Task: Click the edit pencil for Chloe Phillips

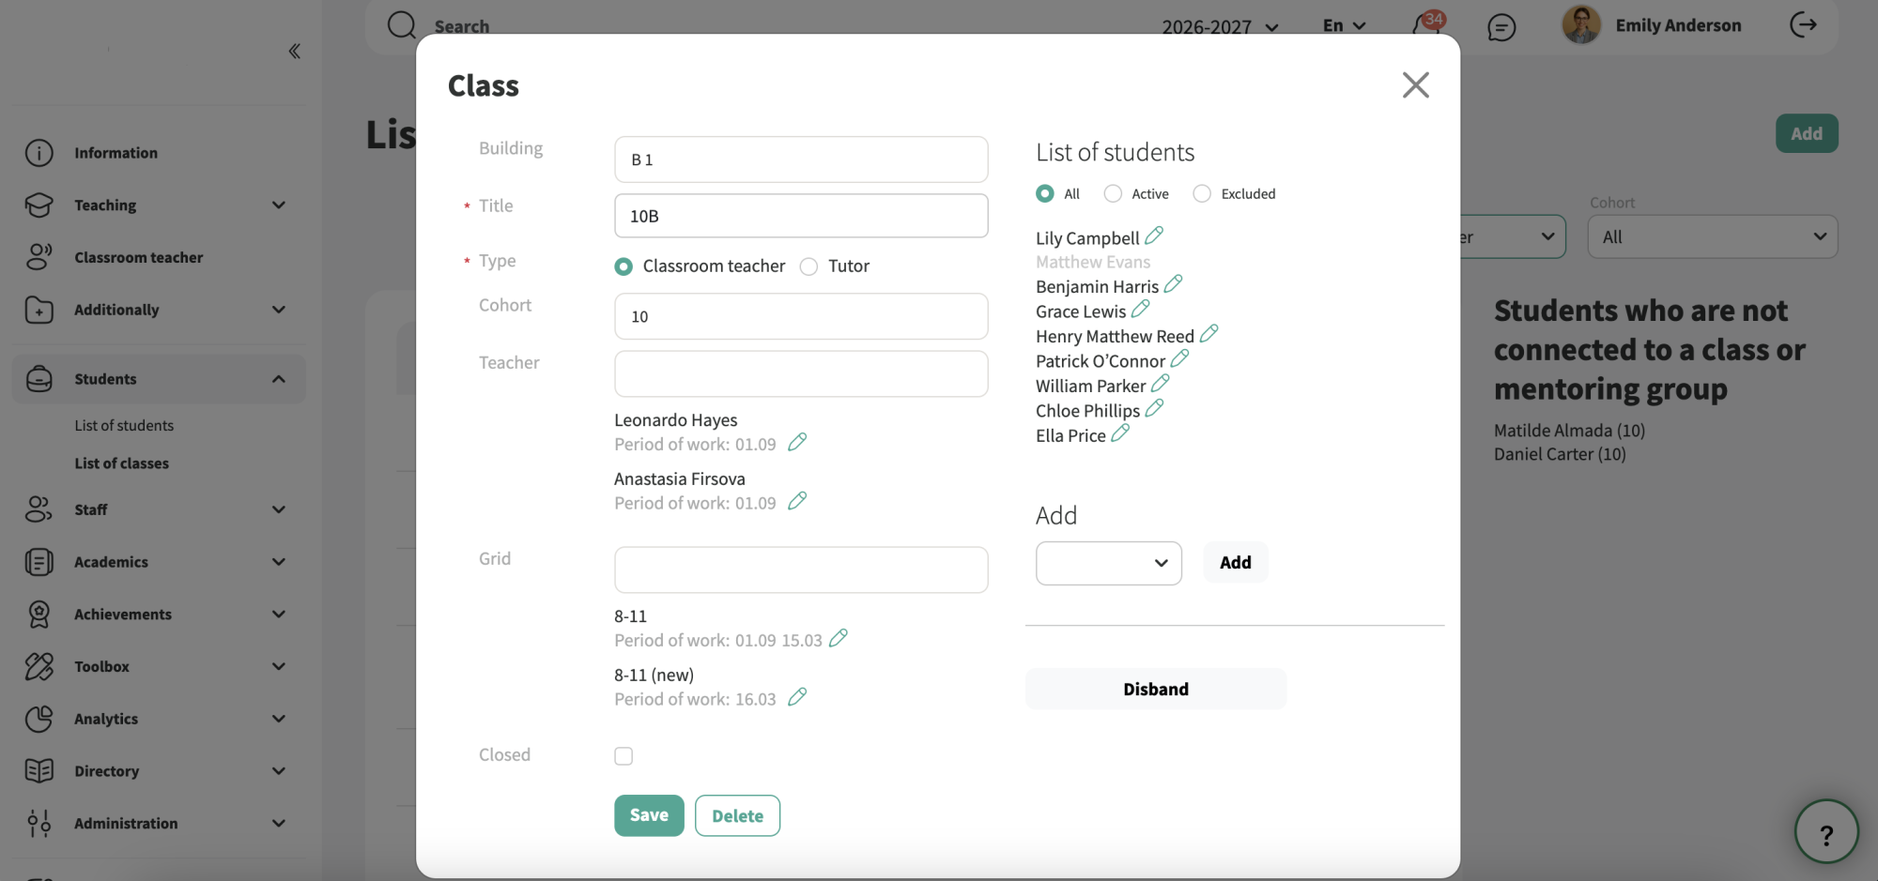Action: click(1155, 408)
